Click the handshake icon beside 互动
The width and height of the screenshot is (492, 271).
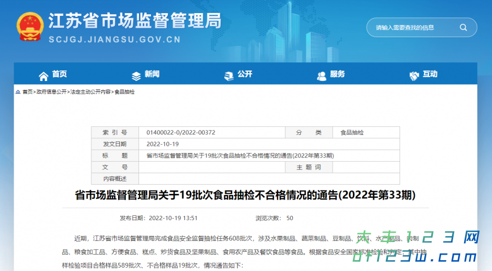pyautogui.click(x=414, y=75)
